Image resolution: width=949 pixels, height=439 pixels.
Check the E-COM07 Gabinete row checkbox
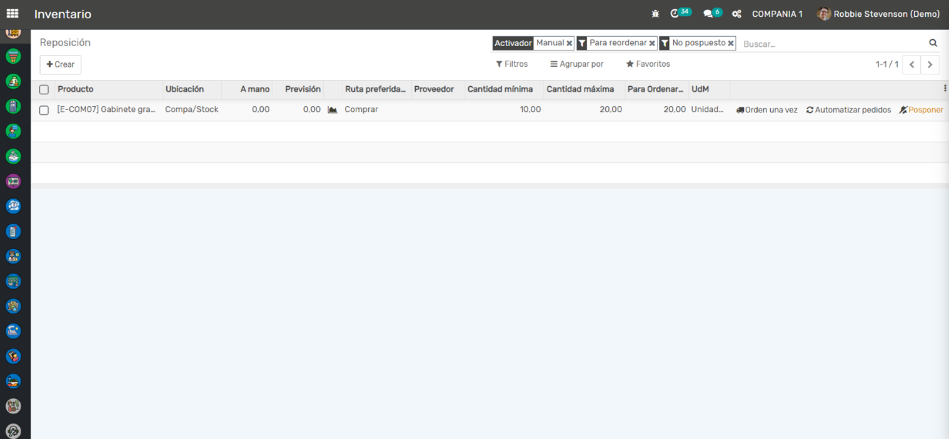(44, 110)
